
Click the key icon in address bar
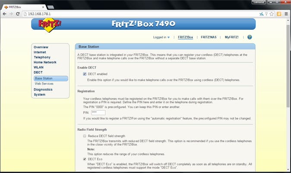[x=266, y=14]
